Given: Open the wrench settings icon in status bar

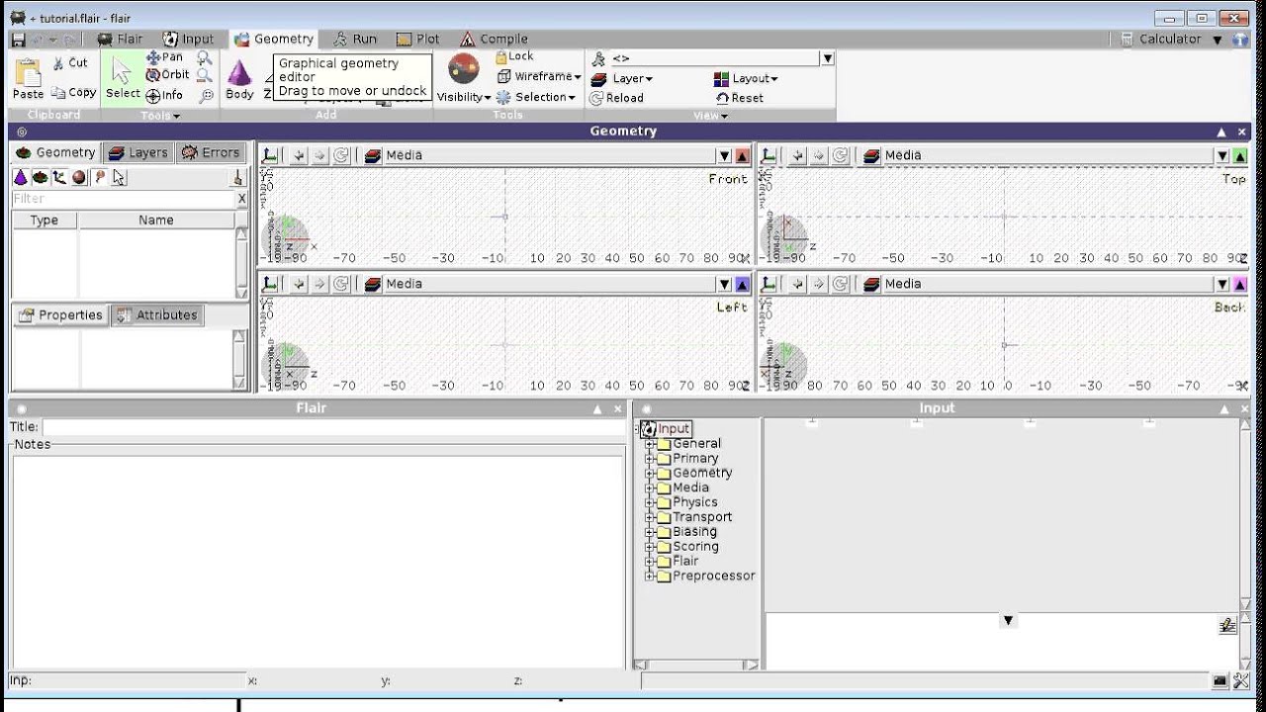Looking at the screenshot, I should coord(1241,680).
